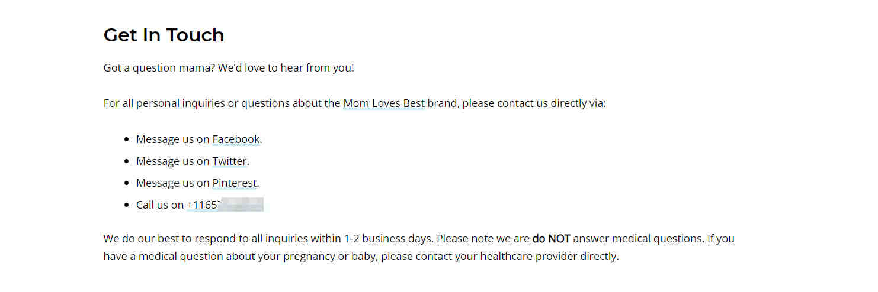Click 'Message us on' before Pinterest

click(173, 183)
